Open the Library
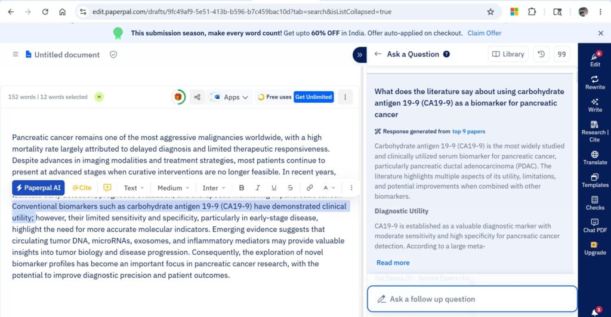Viewport: 611px width, 317px height. 508,54
